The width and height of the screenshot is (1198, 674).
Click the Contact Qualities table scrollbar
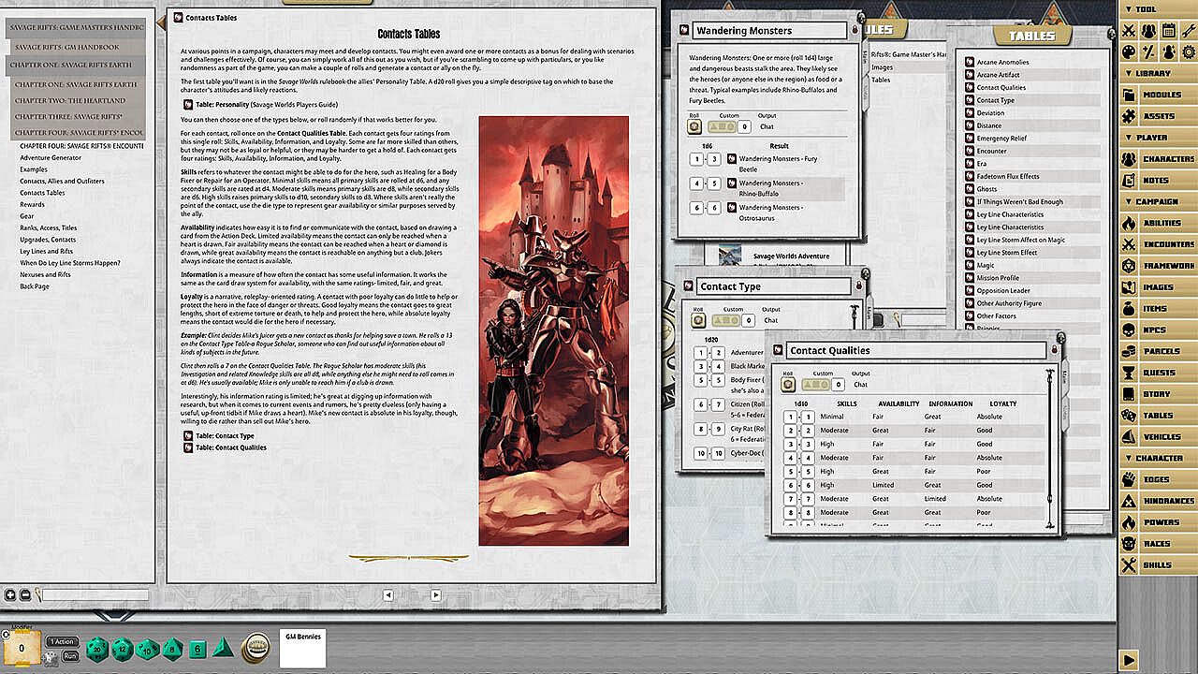point(1050,447)
